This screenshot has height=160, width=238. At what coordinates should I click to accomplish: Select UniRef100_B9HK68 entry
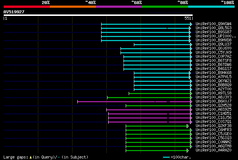(213, 73)
